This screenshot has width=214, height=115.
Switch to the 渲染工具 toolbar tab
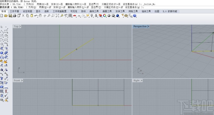[x=146, y=11]
